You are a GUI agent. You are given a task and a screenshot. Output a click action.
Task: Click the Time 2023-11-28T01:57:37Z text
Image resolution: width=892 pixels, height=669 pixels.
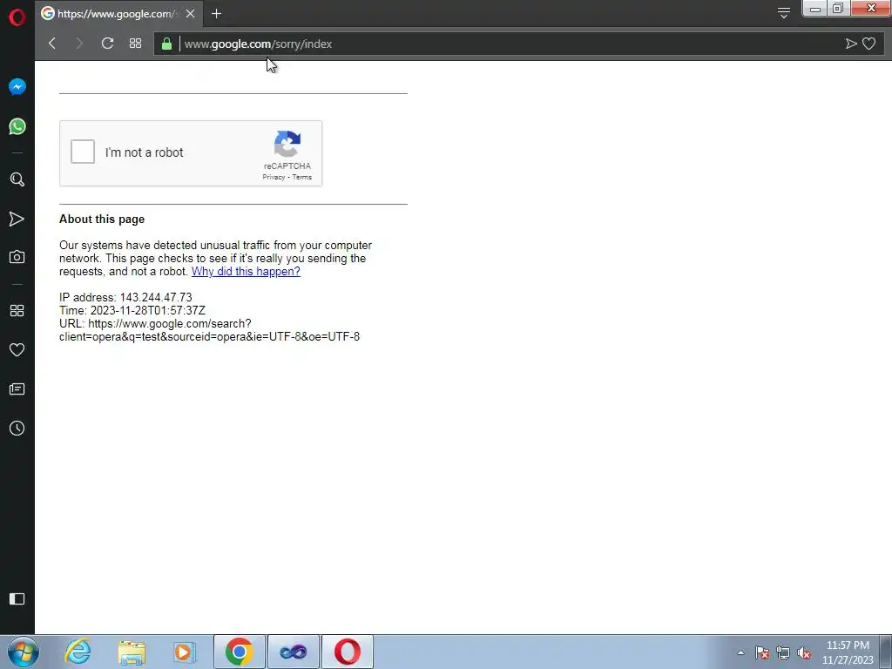click(132, 311)
